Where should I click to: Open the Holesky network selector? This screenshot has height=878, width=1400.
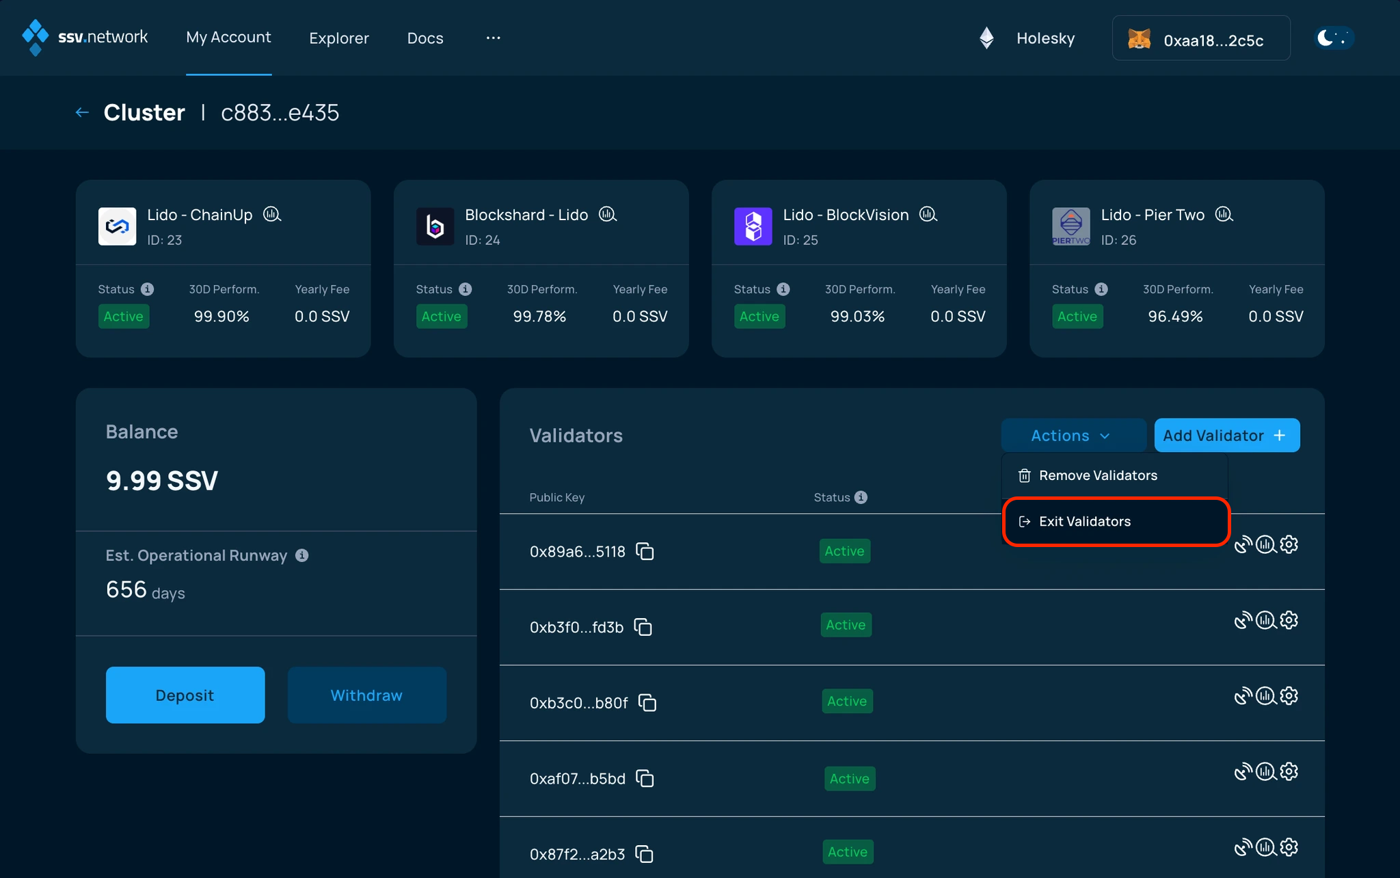tap(1027, 38)
